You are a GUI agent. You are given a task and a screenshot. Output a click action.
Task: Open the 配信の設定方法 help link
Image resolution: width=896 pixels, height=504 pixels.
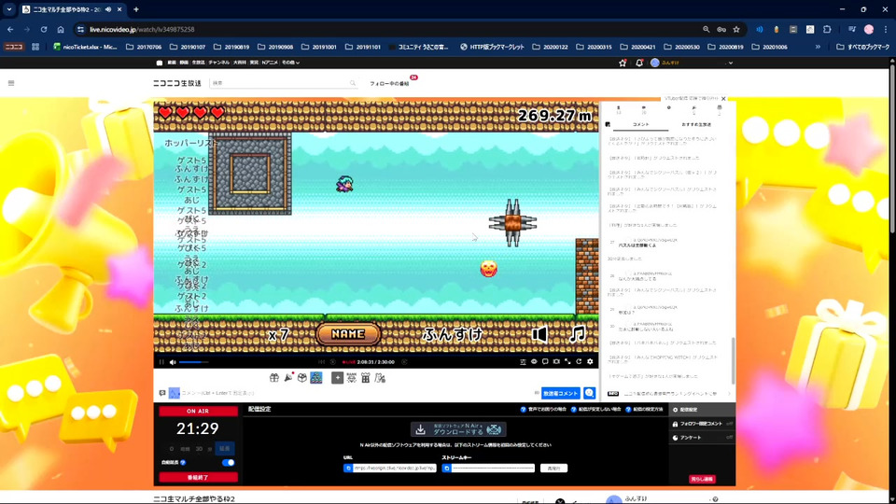pyautogui.click(x=645, y=409)
